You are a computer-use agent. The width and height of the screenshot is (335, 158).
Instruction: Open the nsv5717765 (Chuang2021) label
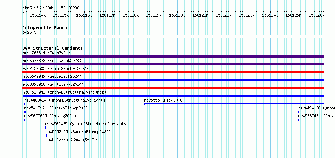pos(71,140)
